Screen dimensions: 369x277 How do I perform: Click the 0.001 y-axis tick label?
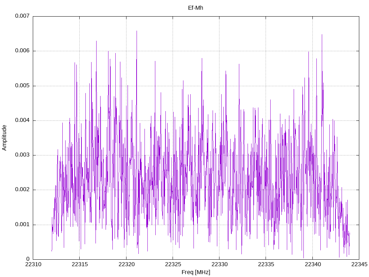(x=22, y=224)
